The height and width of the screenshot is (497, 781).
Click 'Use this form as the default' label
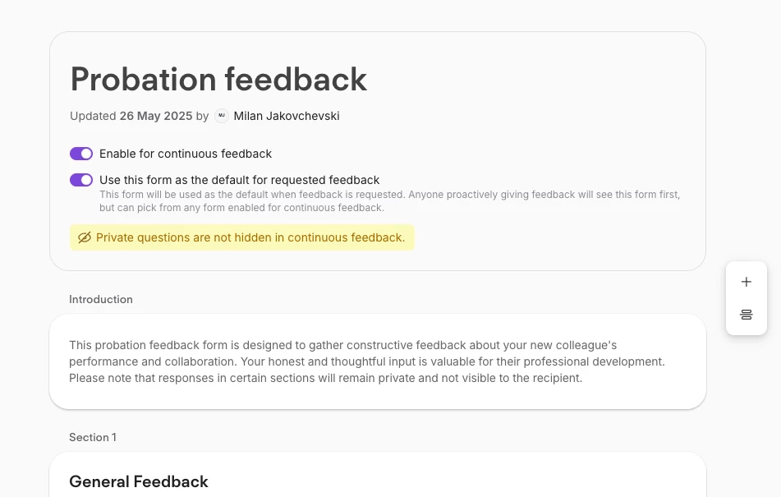tap(240, 180)
